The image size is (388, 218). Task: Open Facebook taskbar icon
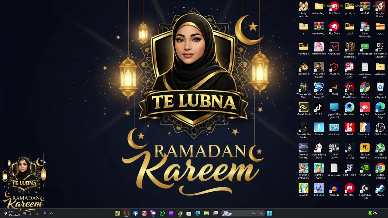click(135, 213)
